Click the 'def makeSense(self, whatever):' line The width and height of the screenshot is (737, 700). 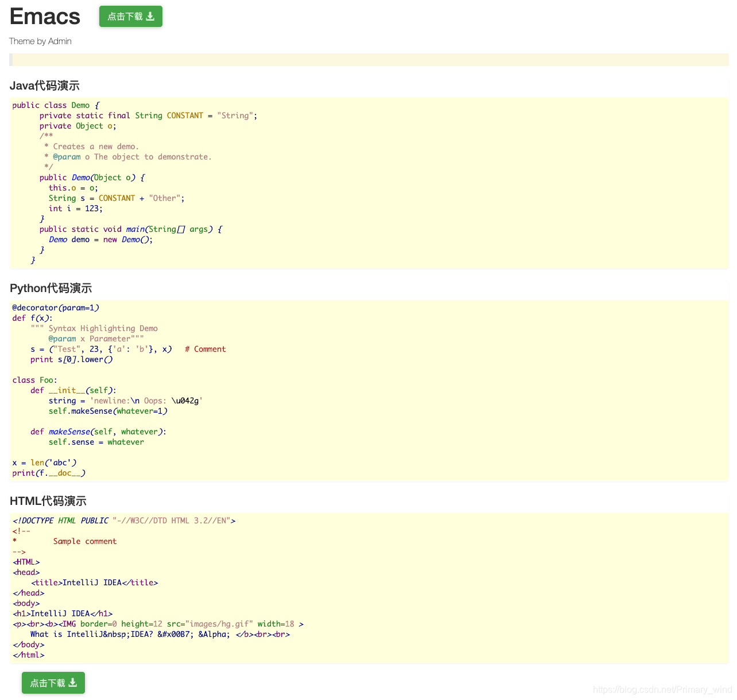pyautogui.click(x=99, y=432)
